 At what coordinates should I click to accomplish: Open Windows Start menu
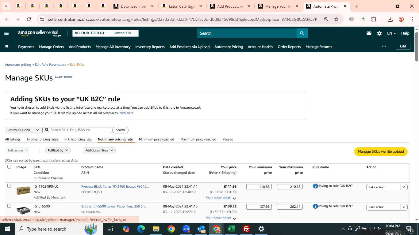pyautogui.click(x=7, y=229)
